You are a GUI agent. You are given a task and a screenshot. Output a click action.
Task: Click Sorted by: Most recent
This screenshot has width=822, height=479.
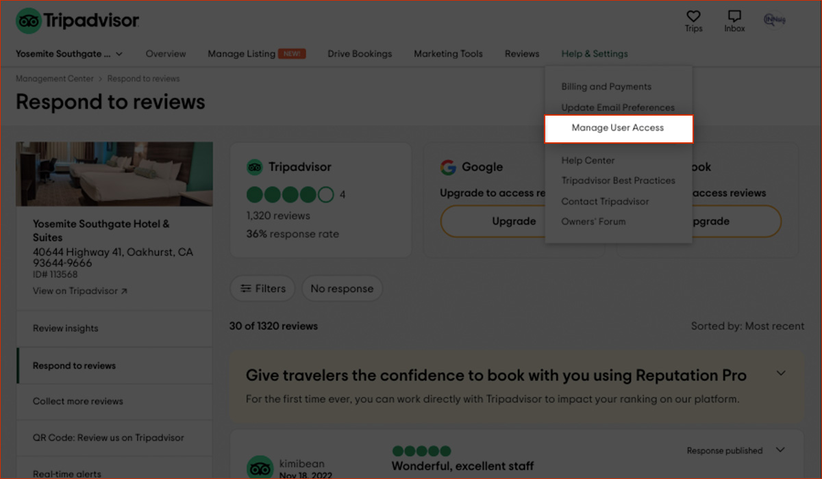point(747,326)
